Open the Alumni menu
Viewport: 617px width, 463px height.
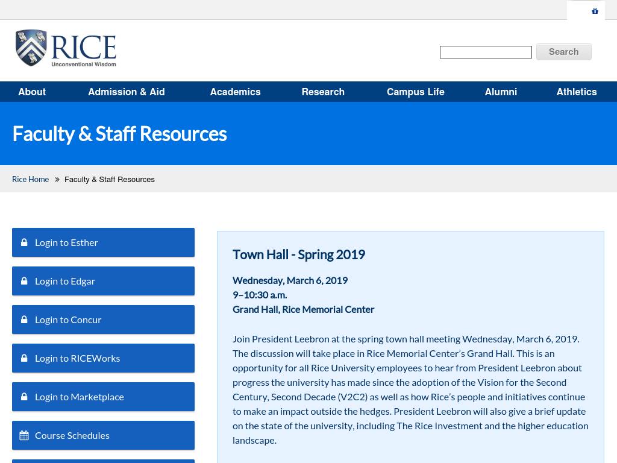coord(501,92)
